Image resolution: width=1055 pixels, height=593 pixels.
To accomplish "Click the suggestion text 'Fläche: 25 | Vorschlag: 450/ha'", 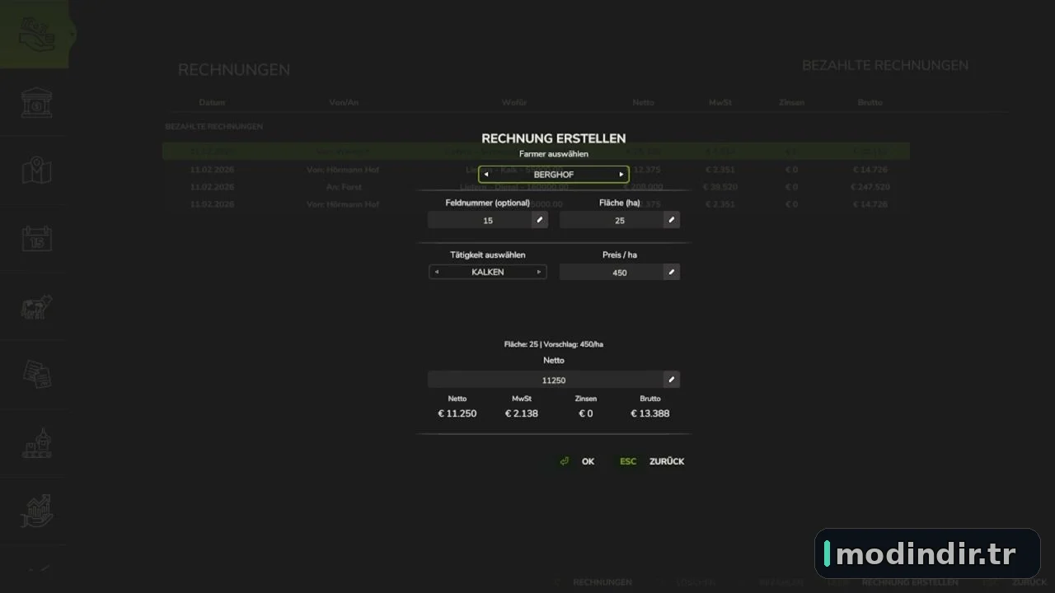I will (x=554, y=344).
